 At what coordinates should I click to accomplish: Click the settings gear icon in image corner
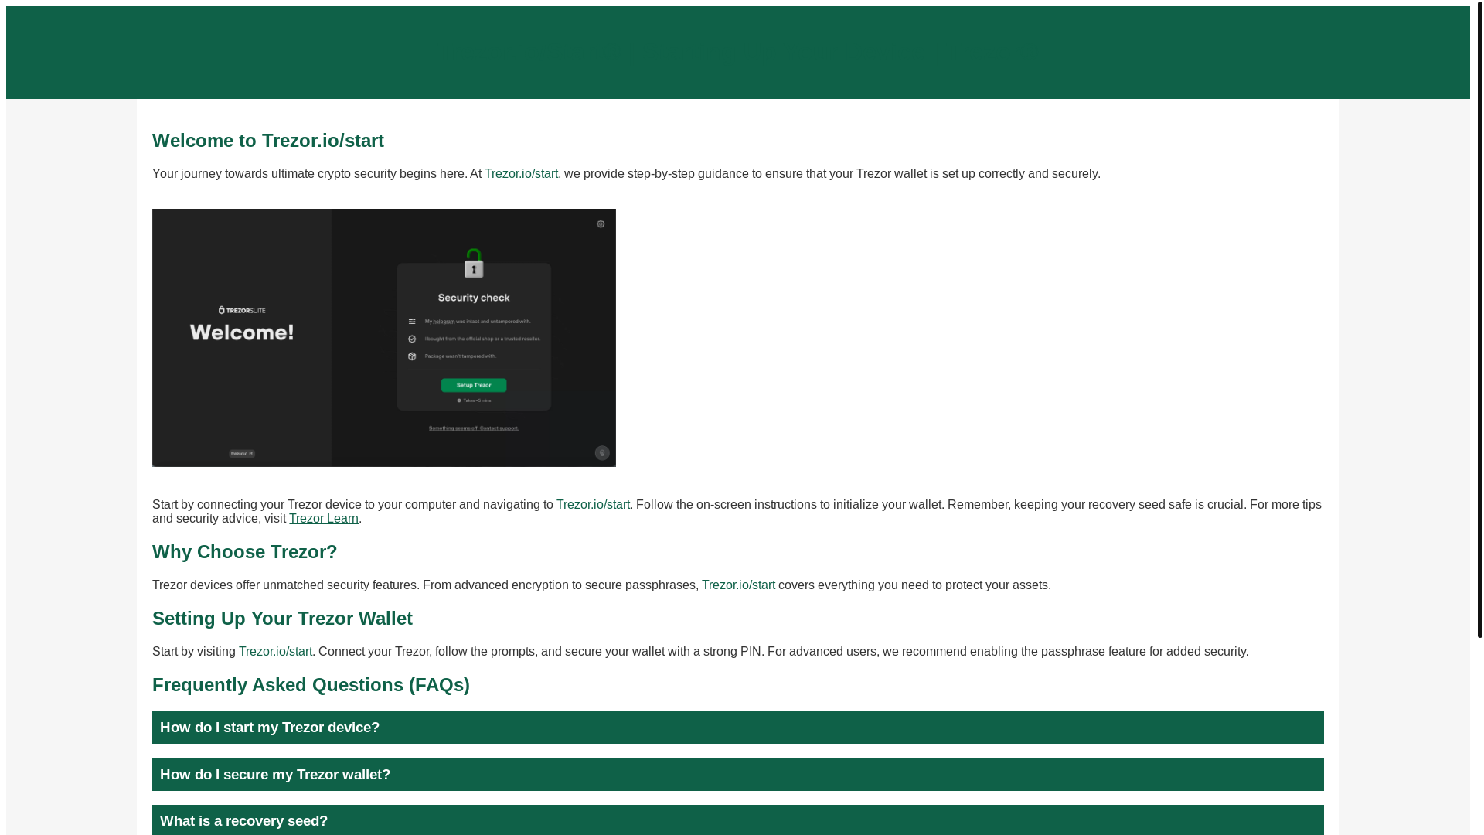pyautogui.click(x=601, y=224)
